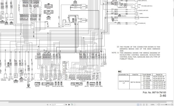Click the 'Used for' table header
Screen dimensions: 174x106
[x=135, y=75]
